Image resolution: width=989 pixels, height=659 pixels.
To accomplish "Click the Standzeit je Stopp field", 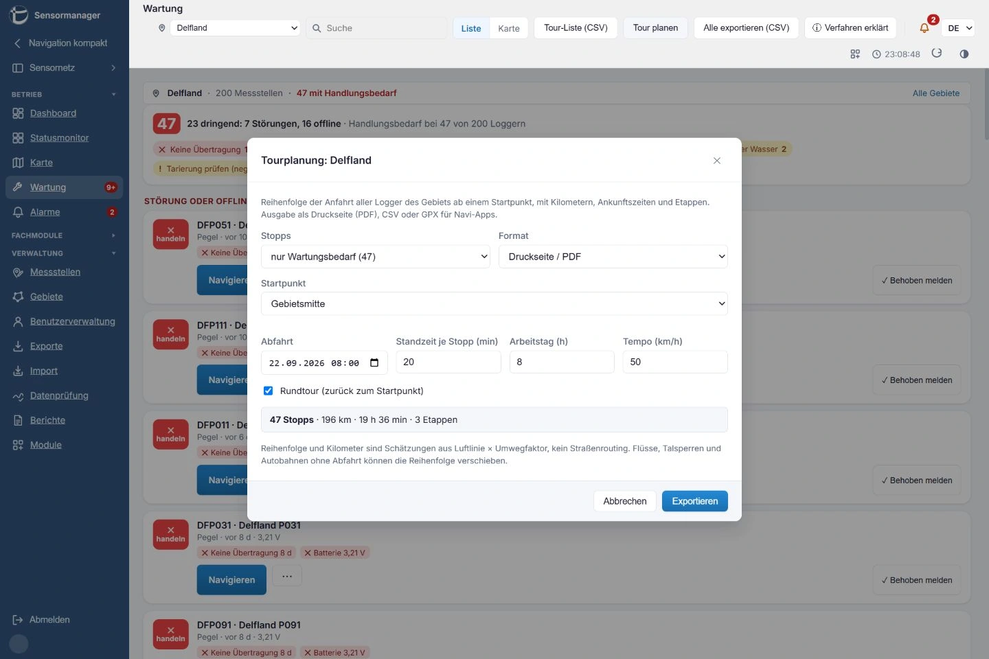I will (x=448, y=362).
